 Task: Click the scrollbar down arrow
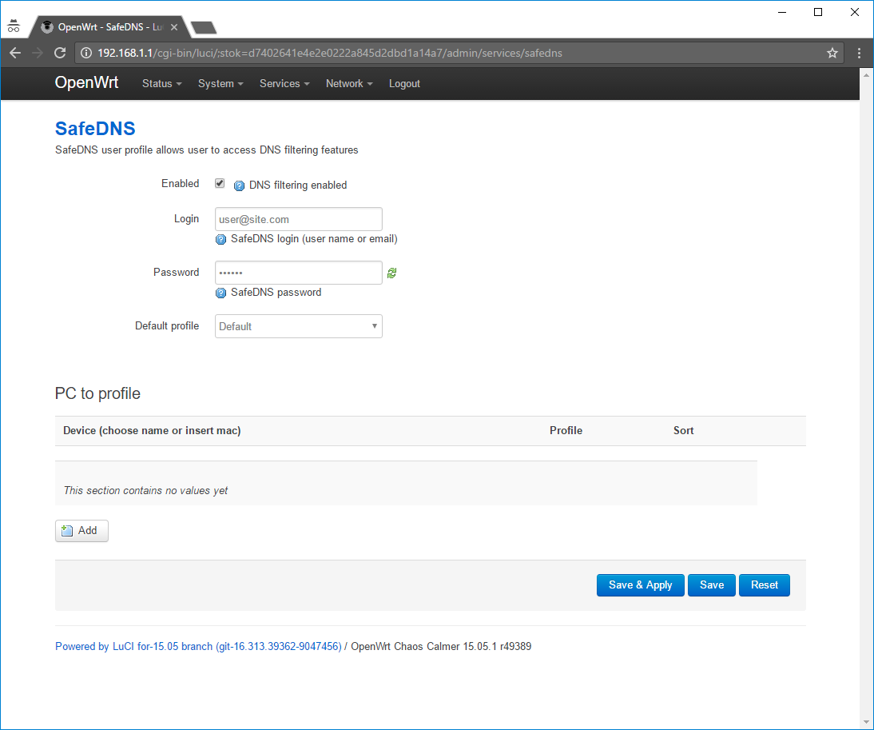866,723
